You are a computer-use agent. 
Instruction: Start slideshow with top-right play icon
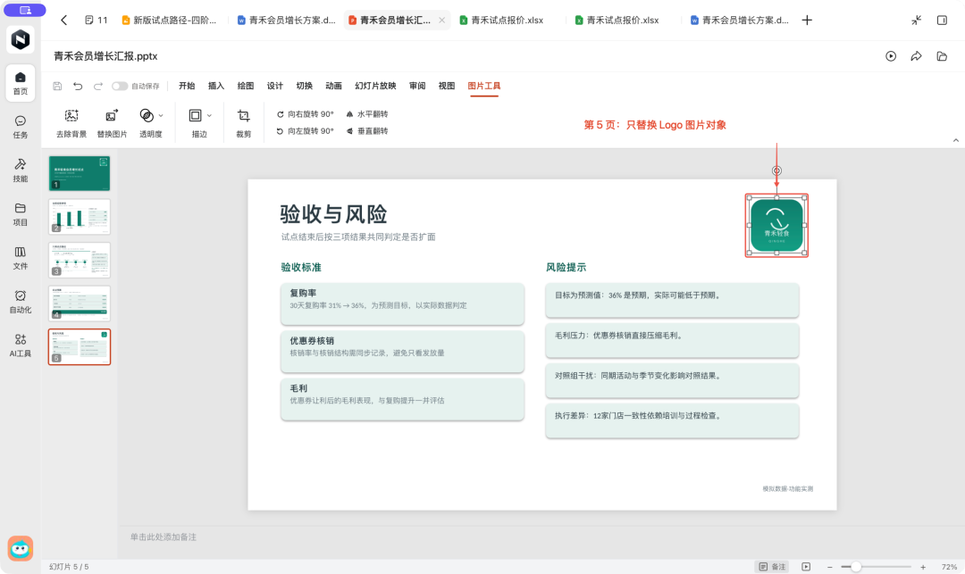coord(891,56)
